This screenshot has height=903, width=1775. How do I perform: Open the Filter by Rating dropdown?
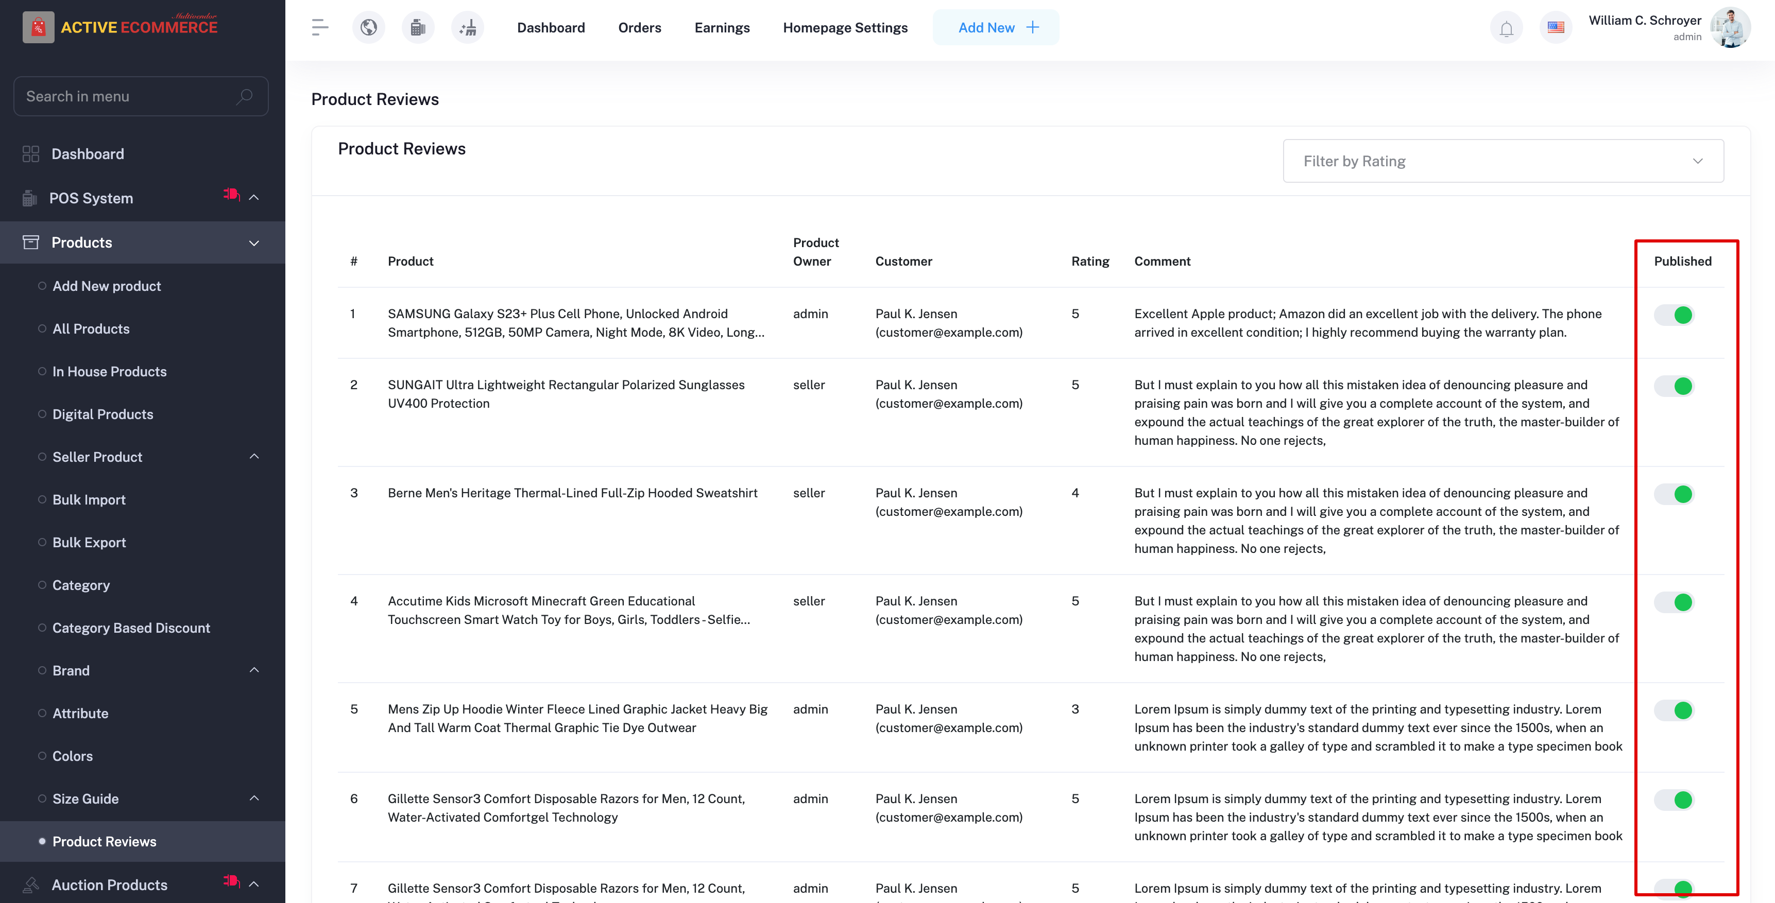1503,161
